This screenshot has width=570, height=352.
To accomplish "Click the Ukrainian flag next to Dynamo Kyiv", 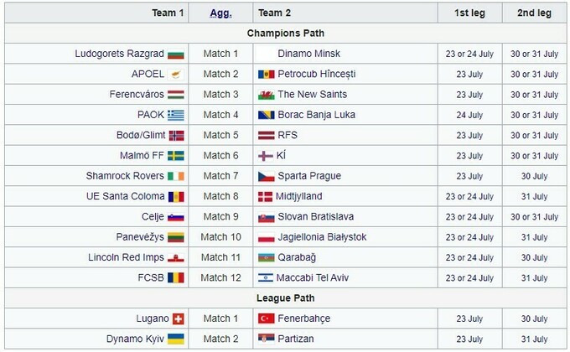I will coord(176,339).
